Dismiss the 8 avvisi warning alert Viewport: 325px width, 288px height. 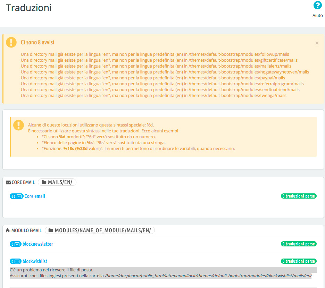[317, 43]
